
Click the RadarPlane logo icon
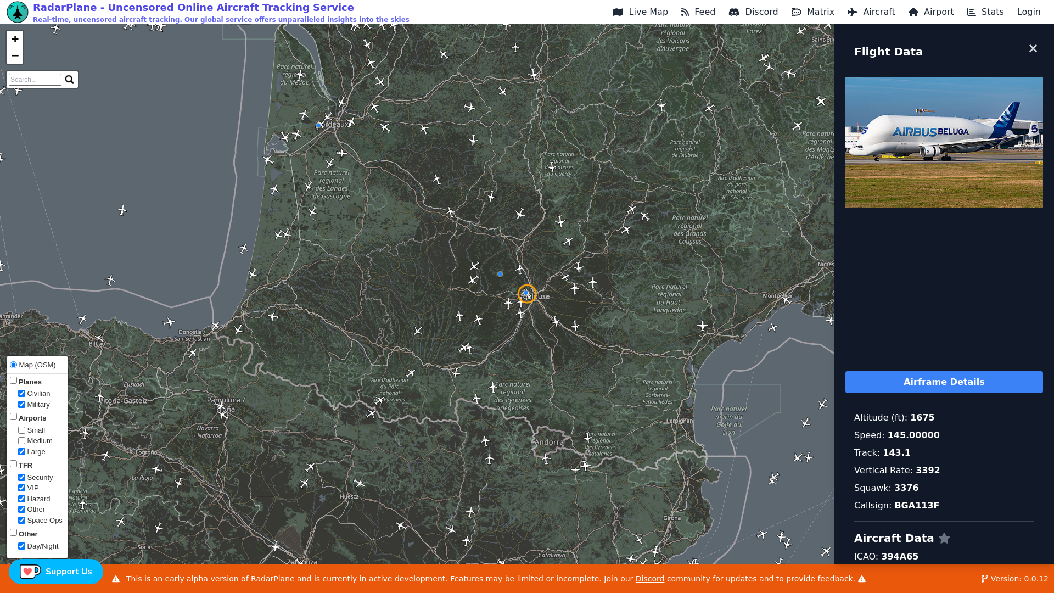coord(17,12)
